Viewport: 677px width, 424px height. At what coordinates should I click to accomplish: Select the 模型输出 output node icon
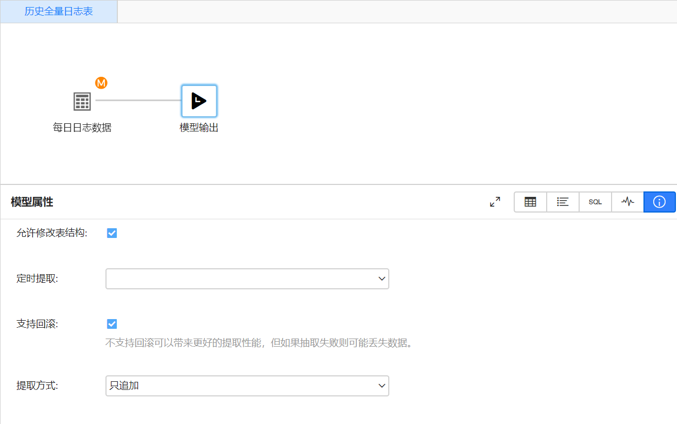click(199, 101)
